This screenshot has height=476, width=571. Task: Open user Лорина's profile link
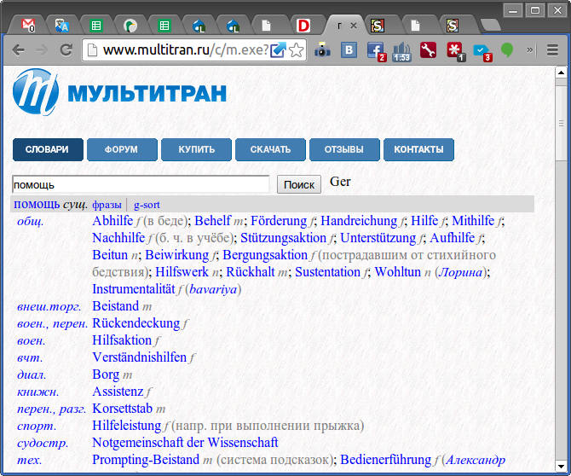pyautogui.click(x=461, y=272)
